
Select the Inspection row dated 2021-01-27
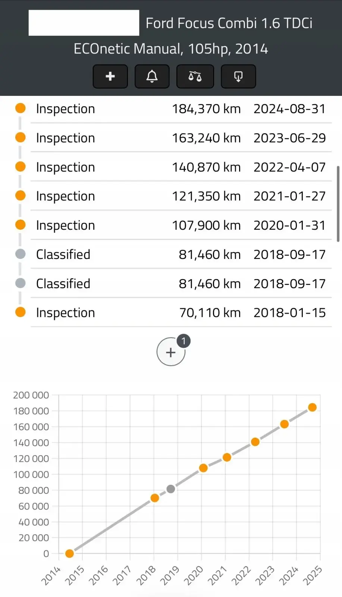pos(181,196)
